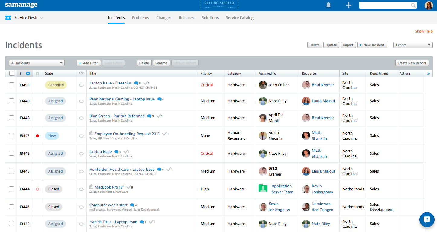Click the user avatar in top right corner

429,5
